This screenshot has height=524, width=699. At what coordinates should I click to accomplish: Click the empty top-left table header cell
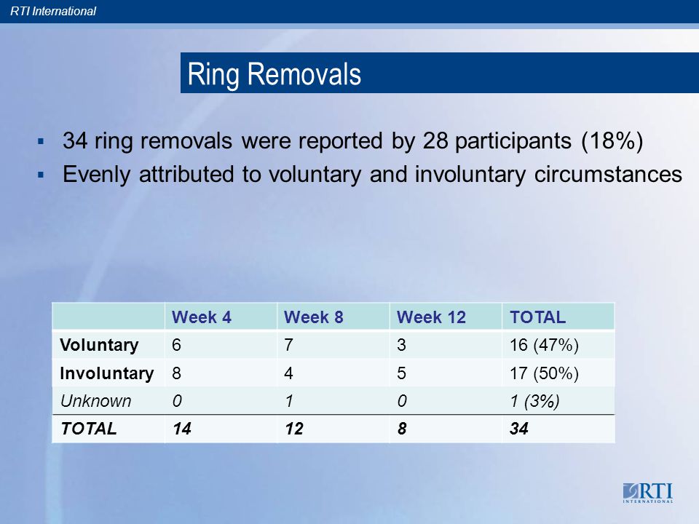tap(108, 317)
